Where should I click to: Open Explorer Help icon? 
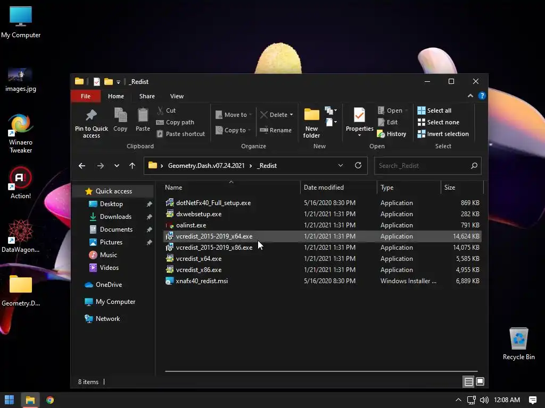tap(482, 96)
